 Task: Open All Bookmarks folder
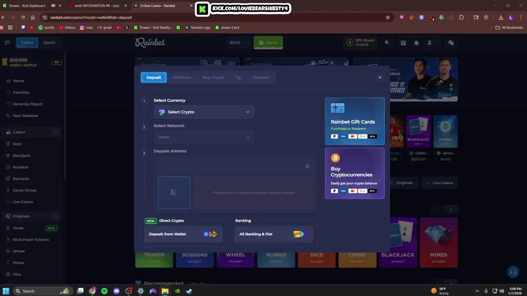pos(509,28)
